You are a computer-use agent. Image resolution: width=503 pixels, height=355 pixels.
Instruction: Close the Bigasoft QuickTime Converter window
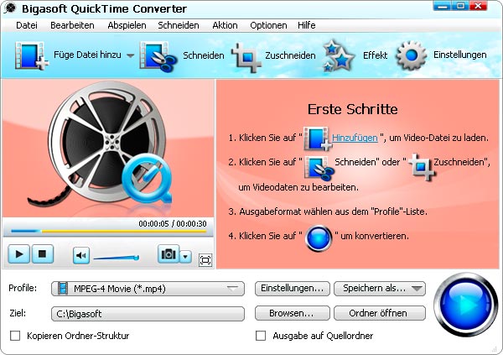click(478, 6)
